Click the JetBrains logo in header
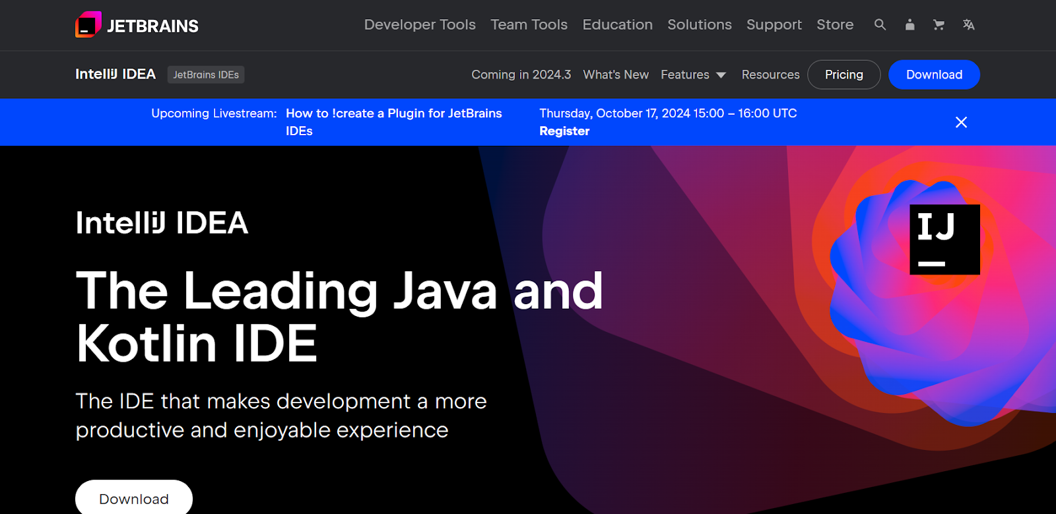The image size is (1056, 514). click(x=137, y=25)
